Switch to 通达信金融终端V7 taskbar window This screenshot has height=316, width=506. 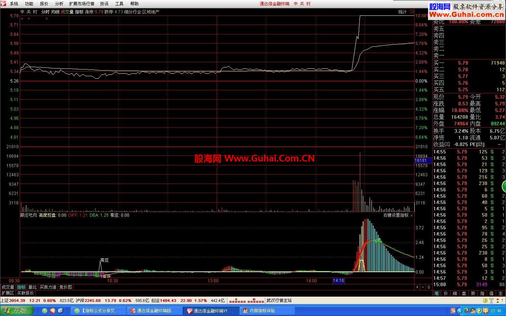(211, 311)
